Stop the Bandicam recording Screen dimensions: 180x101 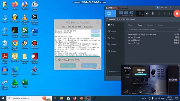coord(177,13)
